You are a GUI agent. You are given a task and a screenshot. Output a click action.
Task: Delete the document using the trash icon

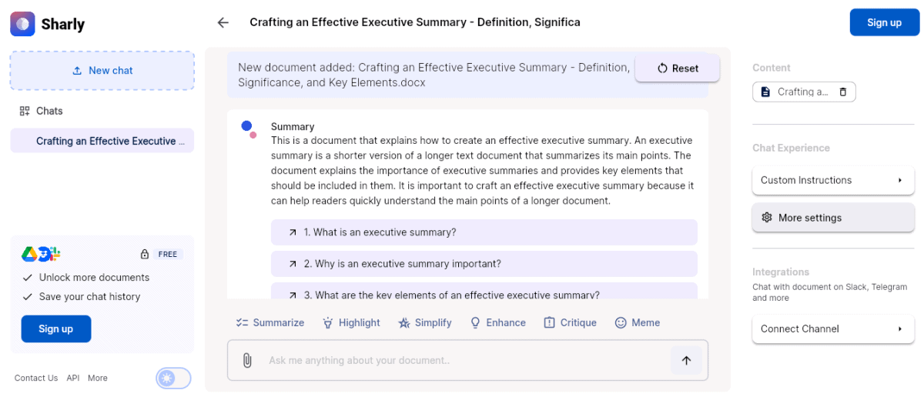pos(843,92)
